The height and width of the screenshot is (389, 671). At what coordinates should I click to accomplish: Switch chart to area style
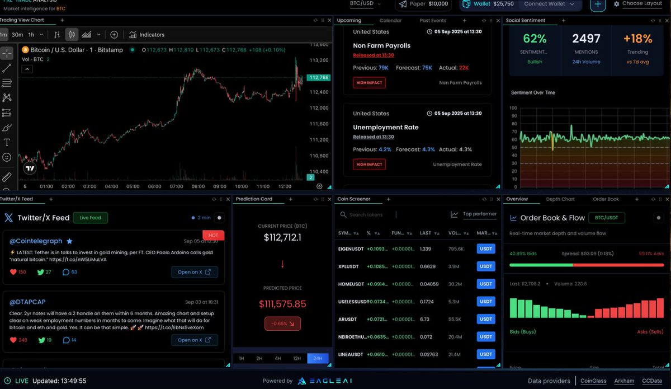(87, 35)
